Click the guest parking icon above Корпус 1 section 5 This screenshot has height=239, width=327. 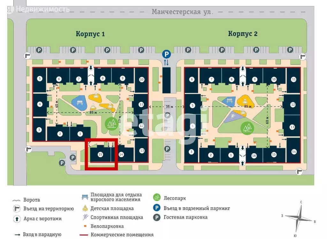(39, 50)
